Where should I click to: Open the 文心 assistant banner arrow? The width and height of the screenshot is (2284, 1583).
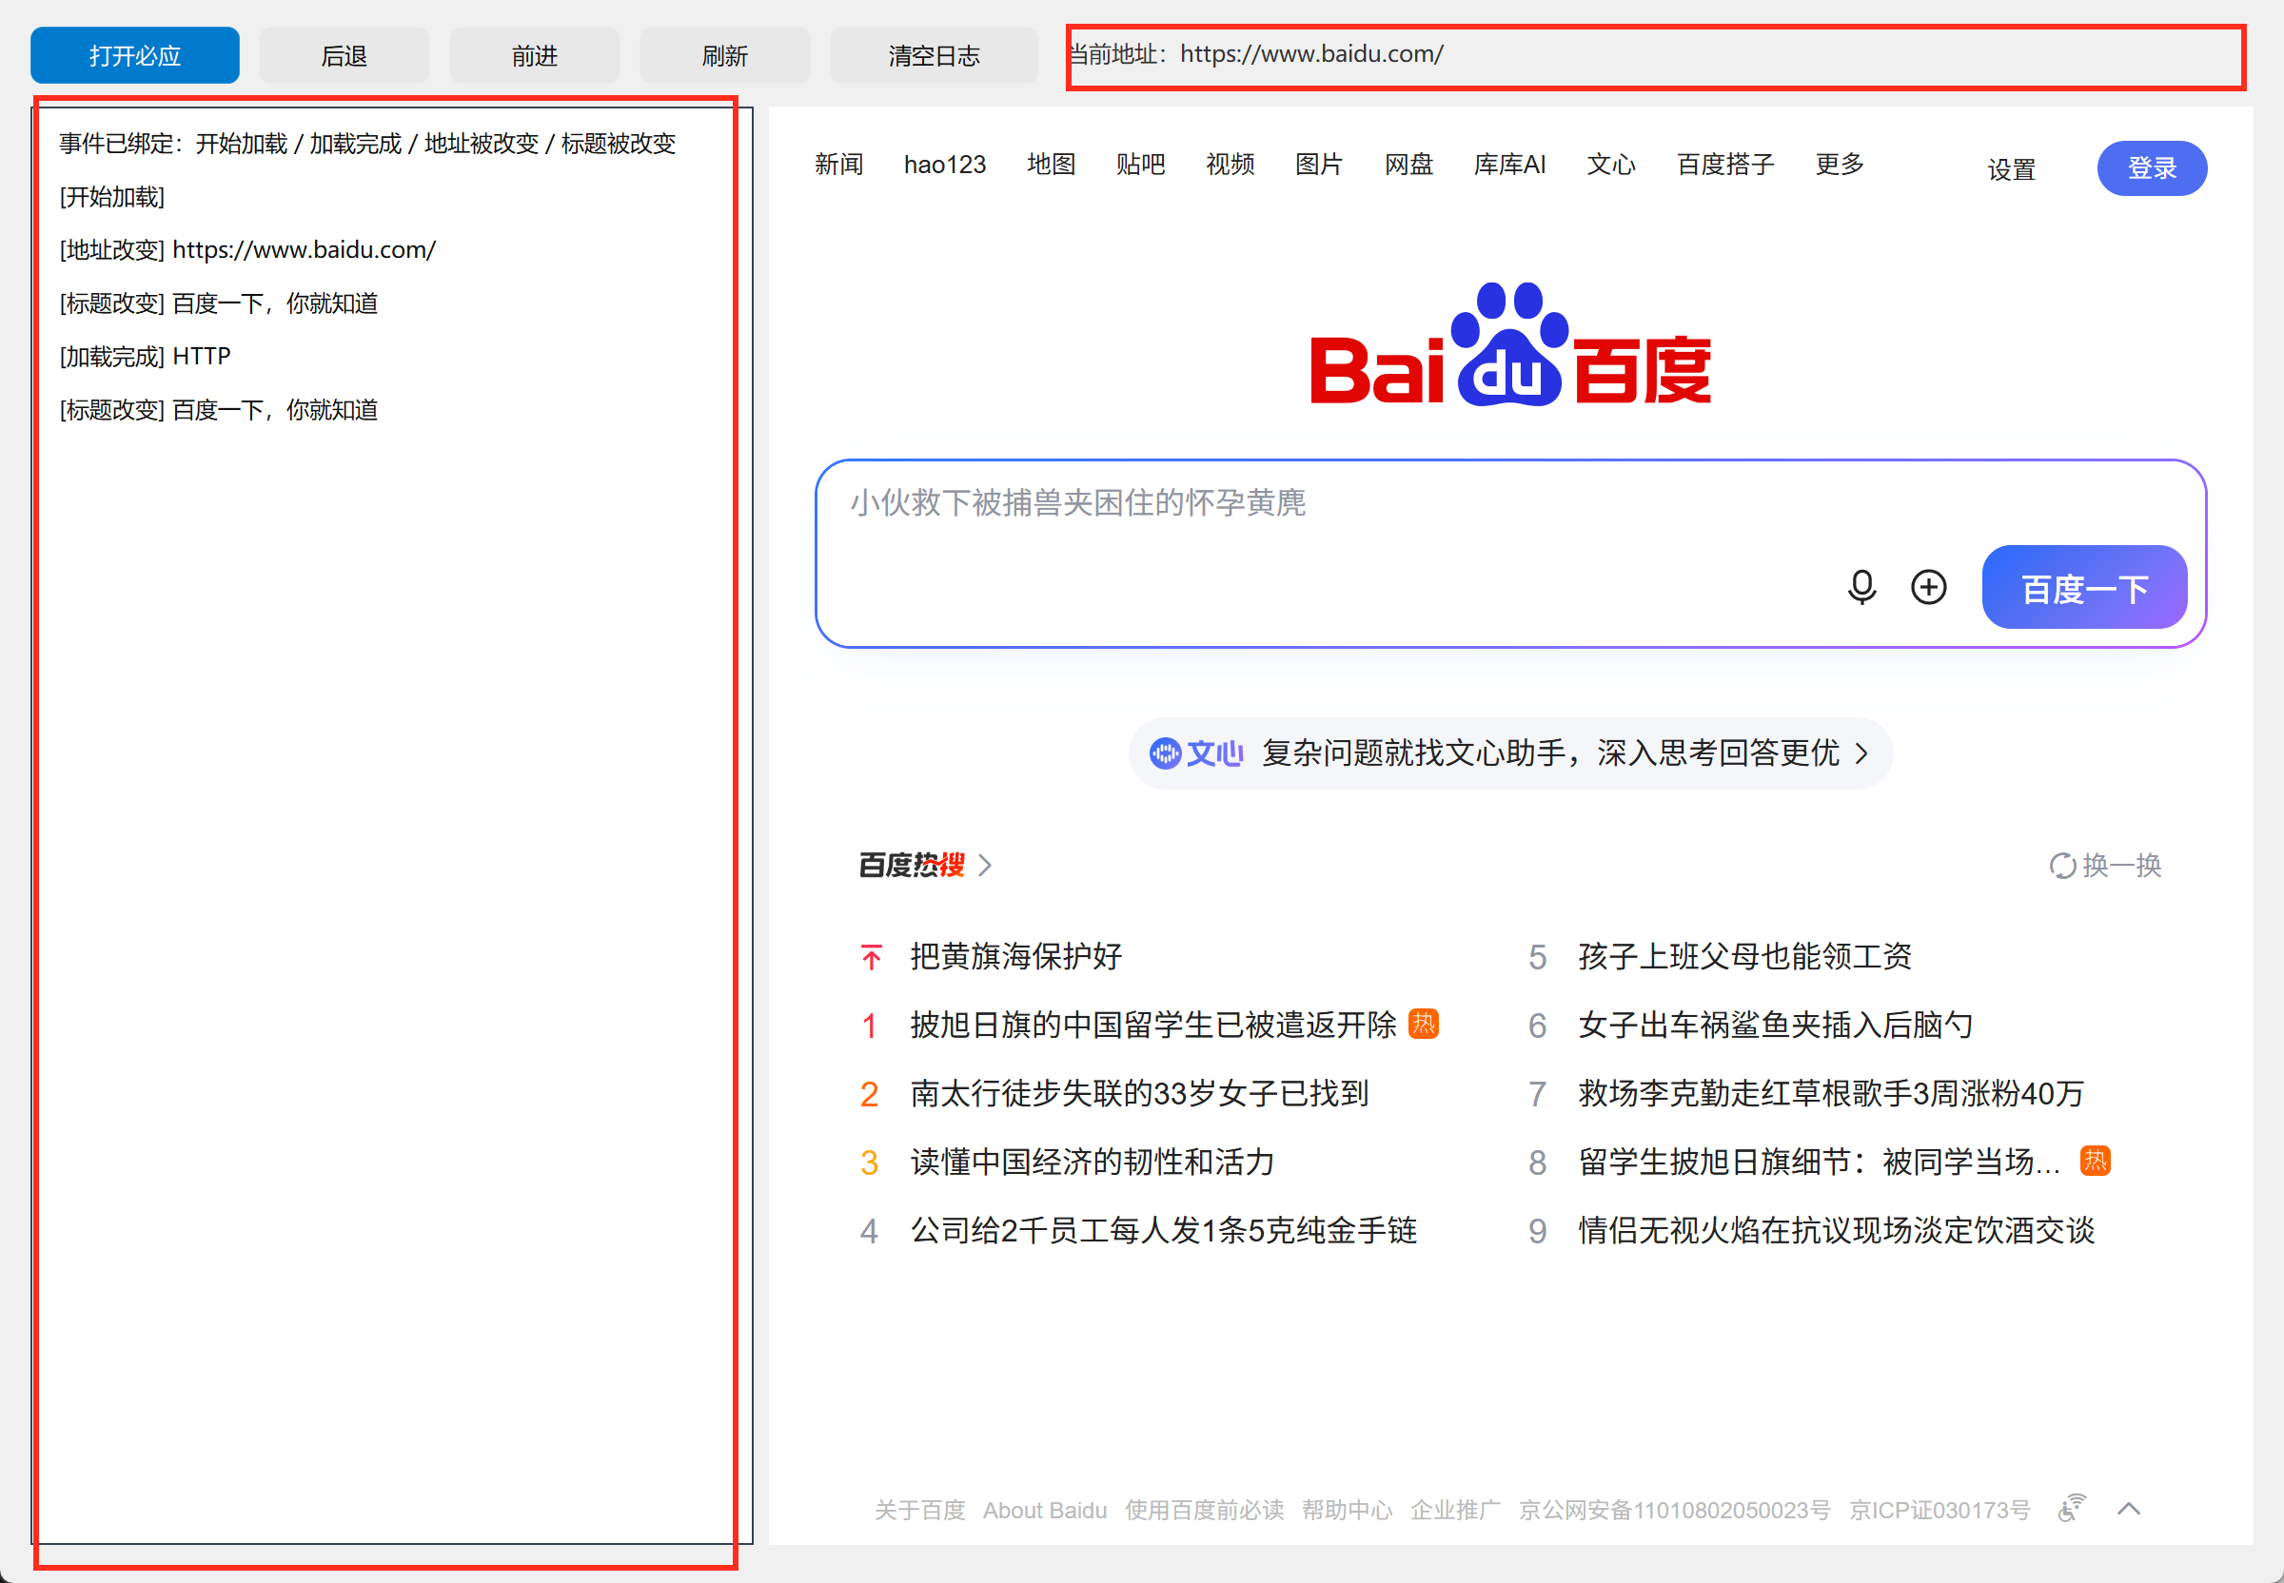1861,753
